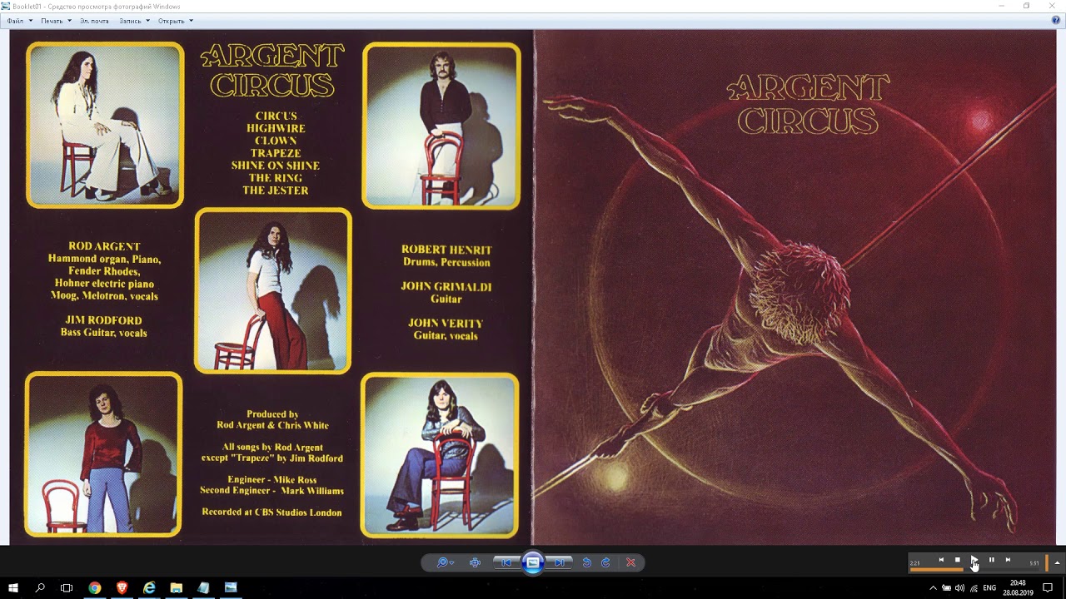Stop playback in the mini media player

click(x=958, y=560)
